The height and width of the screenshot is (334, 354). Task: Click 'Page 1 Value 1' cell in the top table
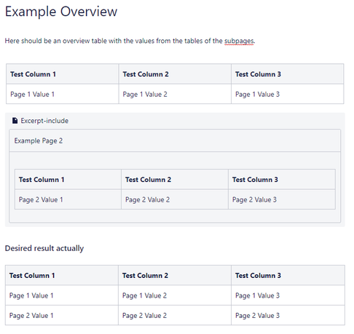click(x=63, y=94)
